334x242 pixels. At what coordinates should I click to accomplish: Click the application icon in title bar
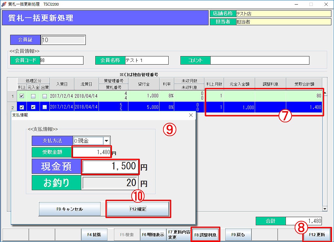4,4
